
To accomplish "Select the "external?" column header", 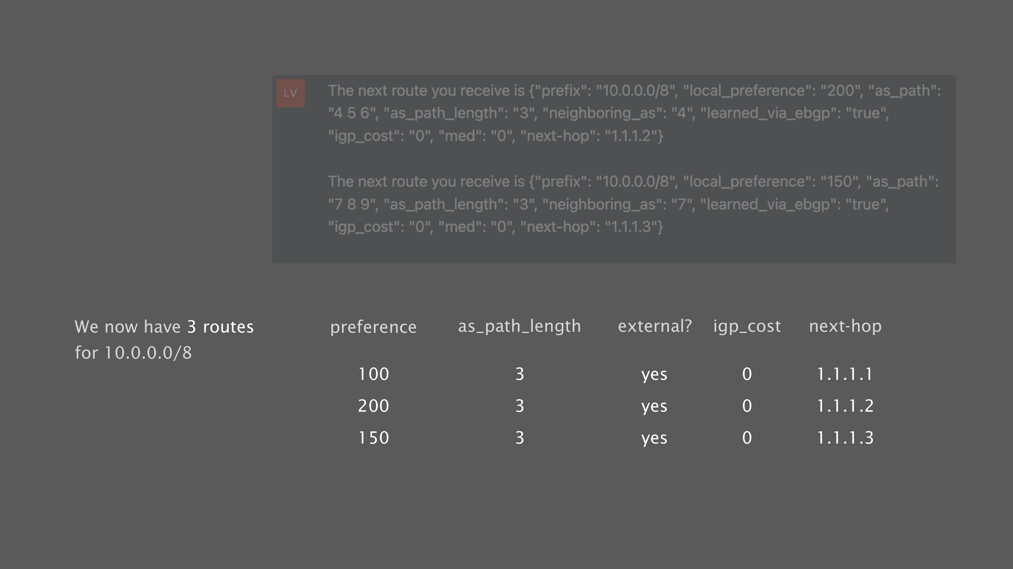I will point(654,326).
